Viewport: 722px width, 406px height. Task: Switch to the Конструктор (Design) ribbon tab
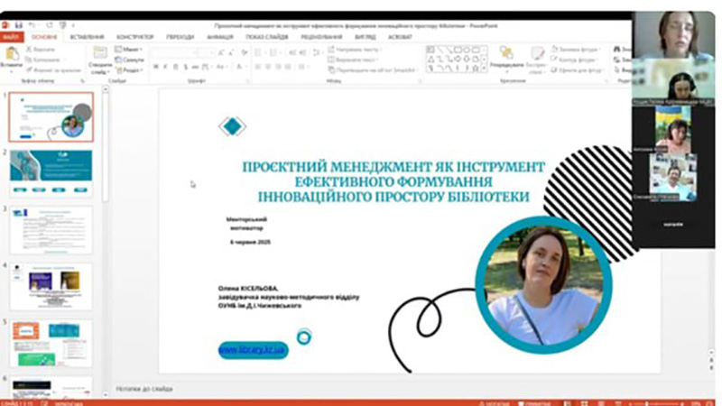coord(134,37)
